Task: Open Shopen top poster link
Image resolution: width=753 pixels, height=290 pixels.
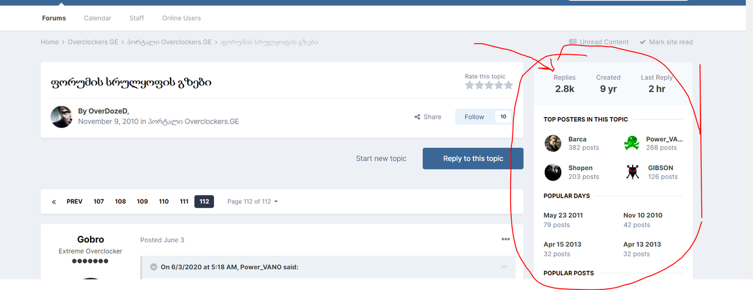Action: (x=581, y=168)
